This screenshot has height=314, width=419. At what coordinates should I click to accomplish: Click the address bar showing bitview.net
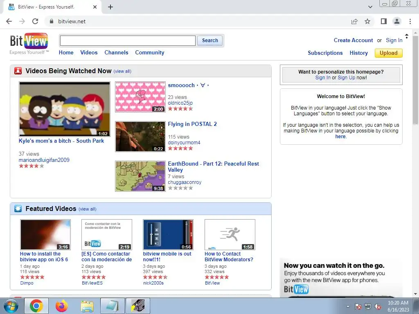pyautogui.click(x=198, y=21)
